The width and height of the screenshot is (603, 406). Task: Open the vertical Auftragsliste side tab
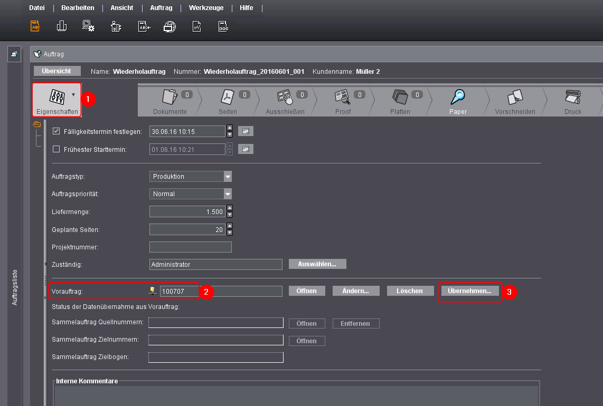pos(15,287)
